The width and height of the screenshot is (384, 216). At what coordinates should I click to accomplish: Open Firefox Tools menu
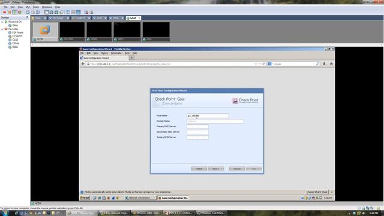pyautogui.click(x=127, y=53)
